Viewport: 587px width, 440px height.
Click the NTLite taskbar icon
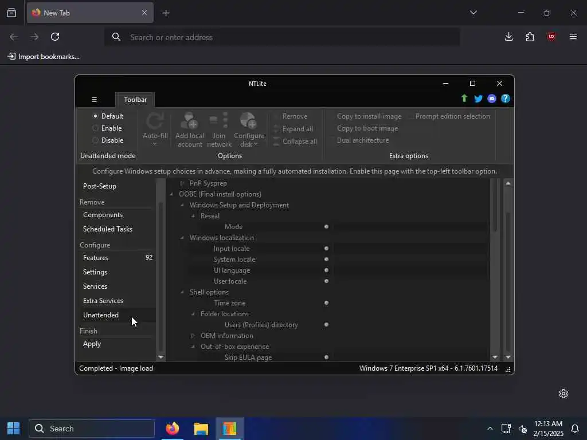pos(229,429)
